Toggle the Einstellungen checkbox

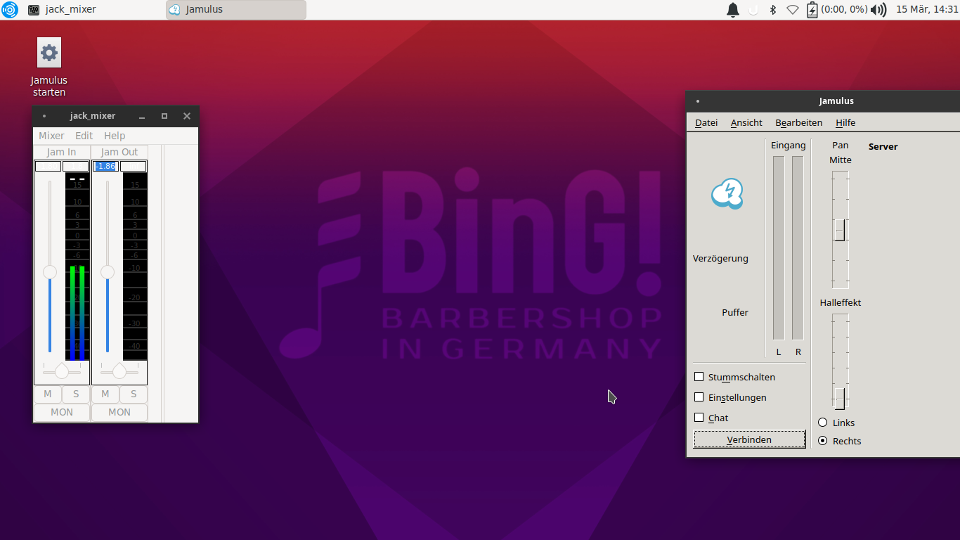(699, 397)
